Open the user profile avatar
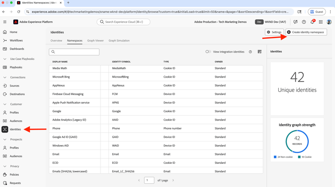 329,22
